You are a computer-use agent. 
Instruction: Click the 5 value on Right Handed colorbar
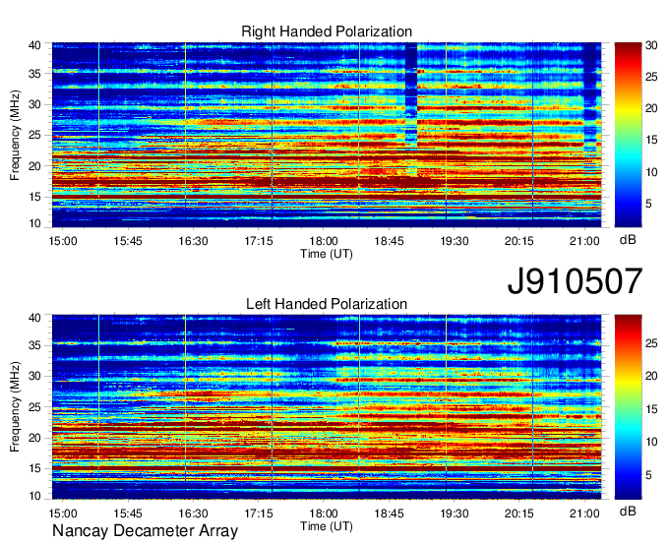pyautogui.click(x=648, y=204)
